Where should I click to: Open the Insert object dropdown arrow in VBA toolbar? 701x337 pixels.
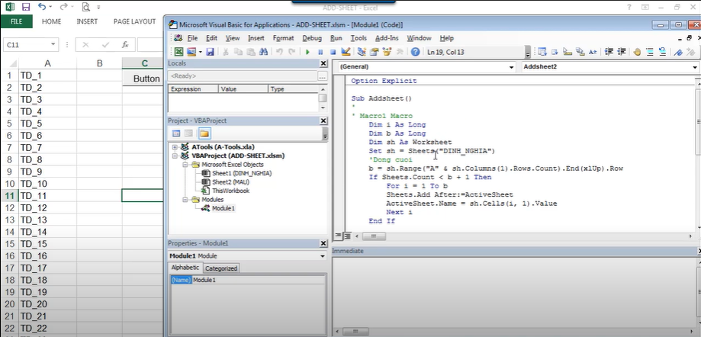tap(201, 52)
